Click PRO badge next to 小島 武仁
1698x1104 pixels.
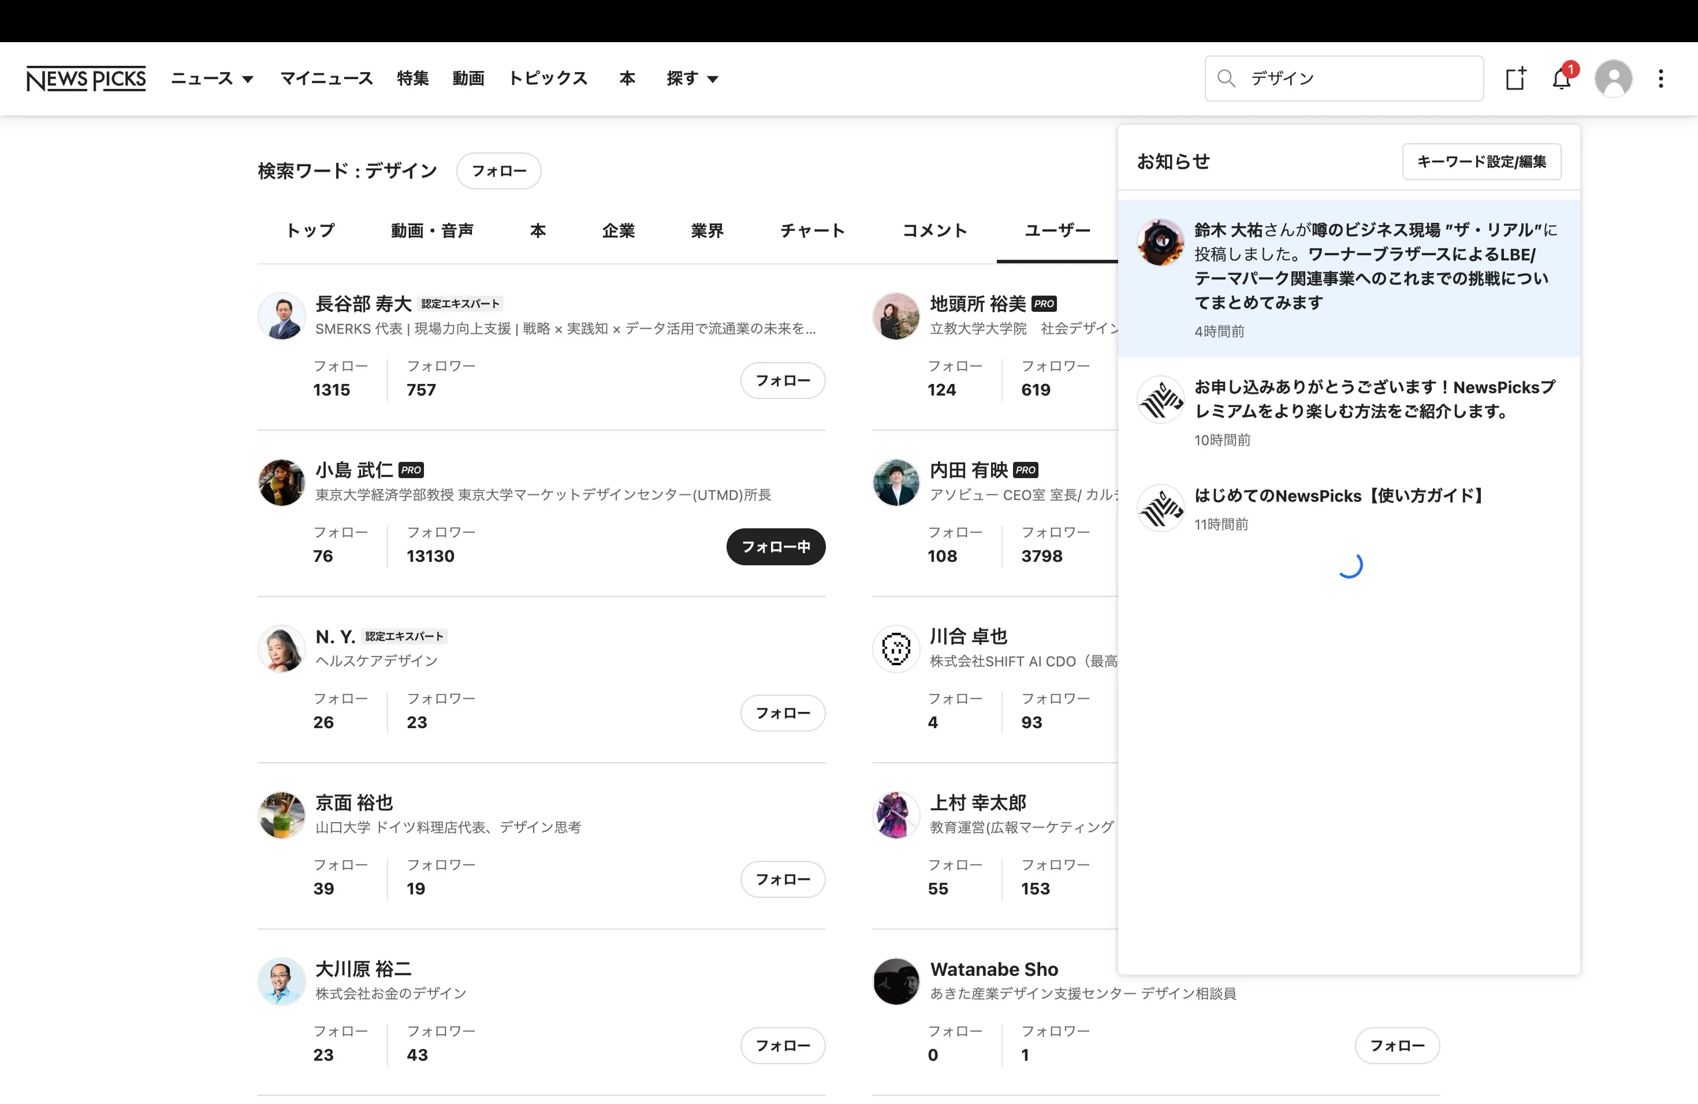pyautogui.click(x=411, y=470)
